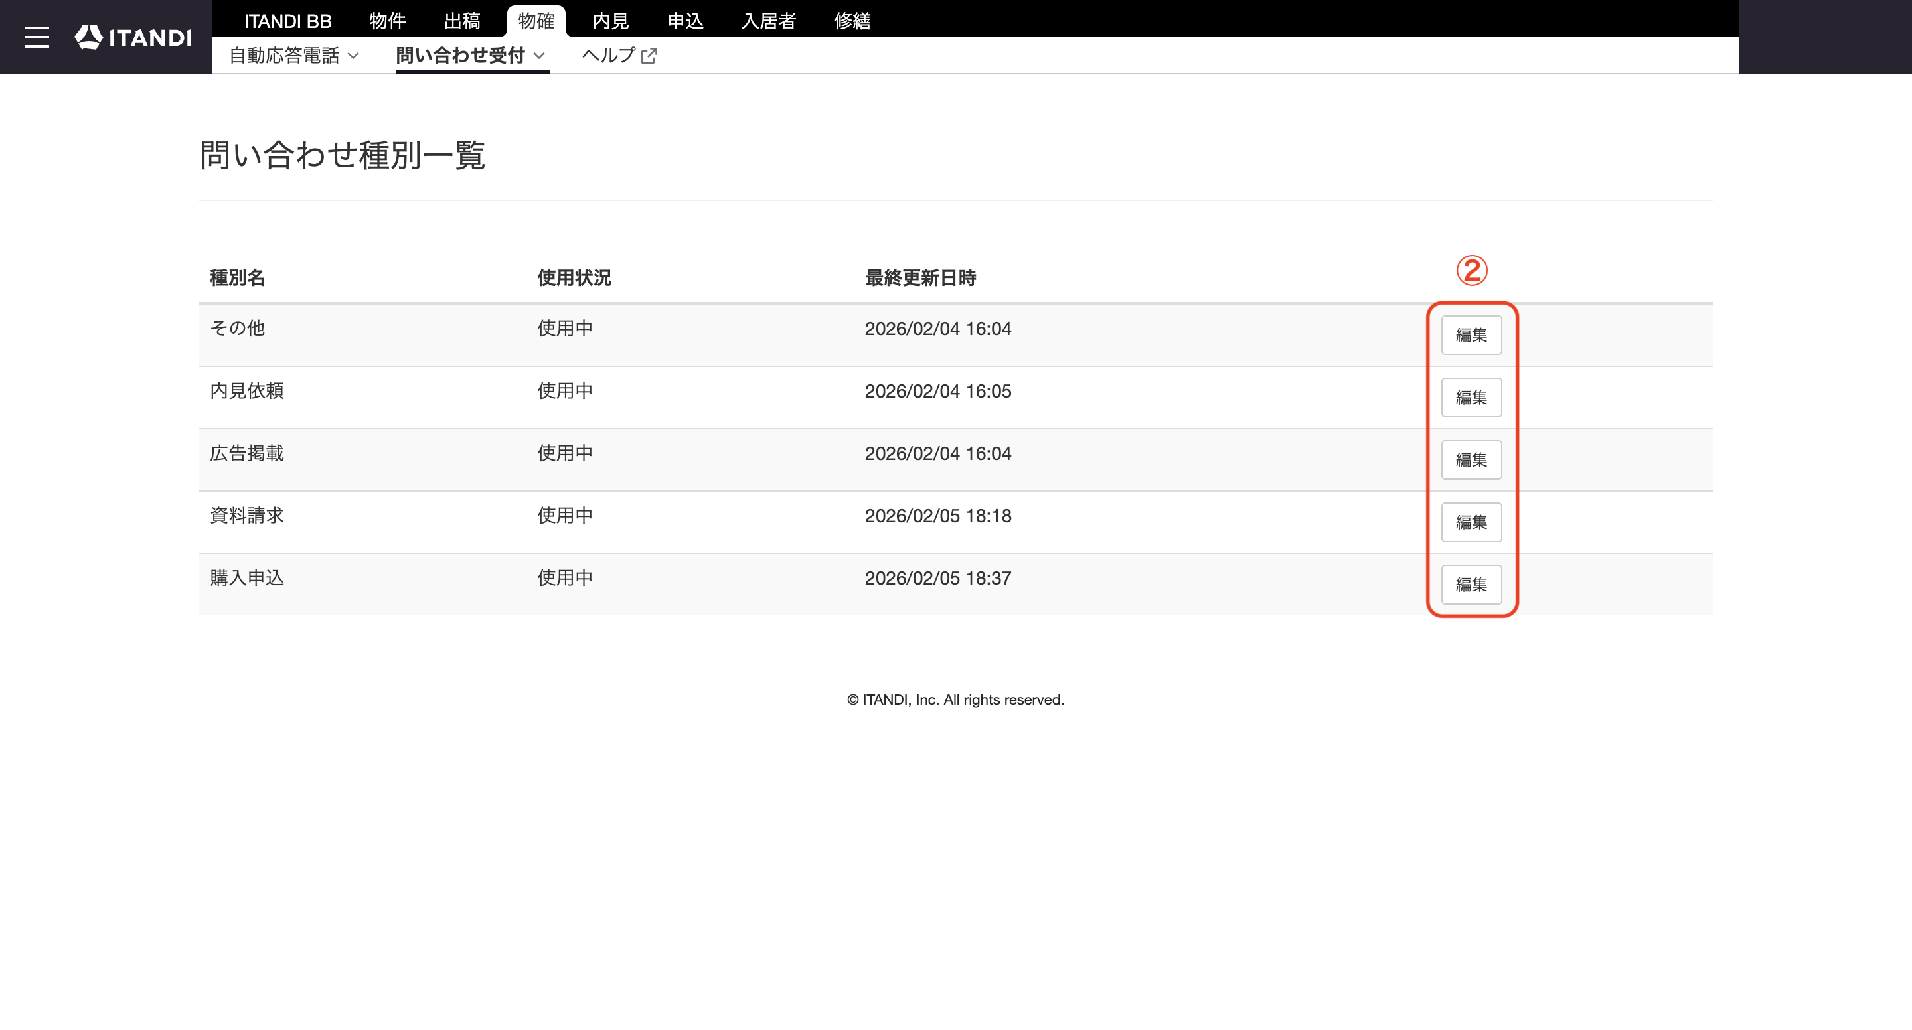Switch to the 修繕 tab
This screenshot has height=1030, width=1912.
(x=852, y=21)
